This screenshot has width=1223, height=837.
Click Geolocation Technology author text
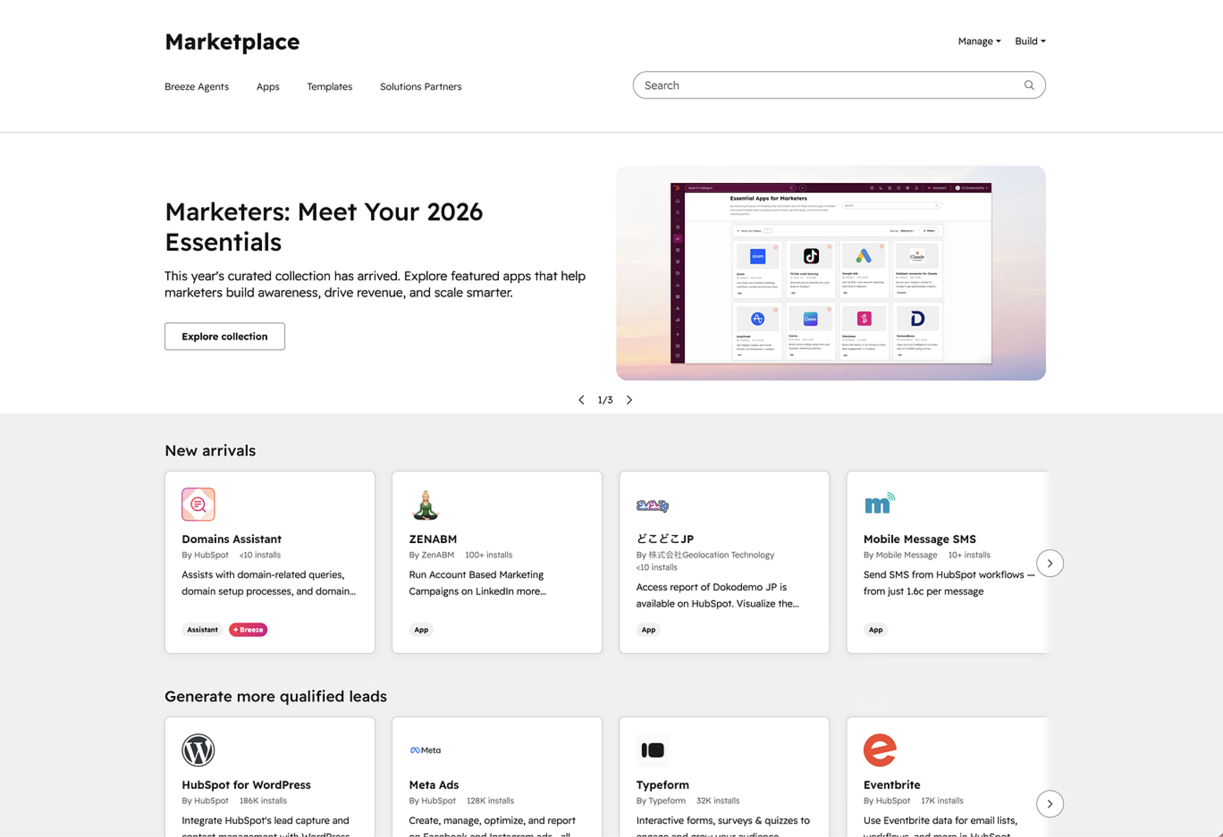pos(705,555)
